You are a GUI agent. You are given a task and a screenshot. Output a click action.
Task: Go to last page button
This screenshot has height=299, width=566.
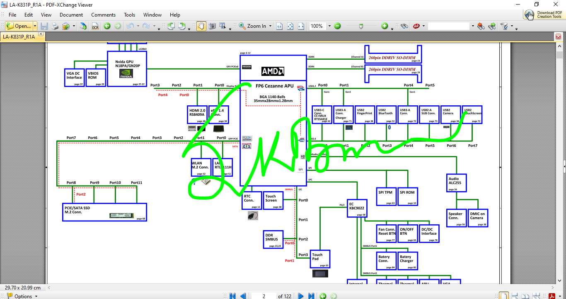(311, 296)
